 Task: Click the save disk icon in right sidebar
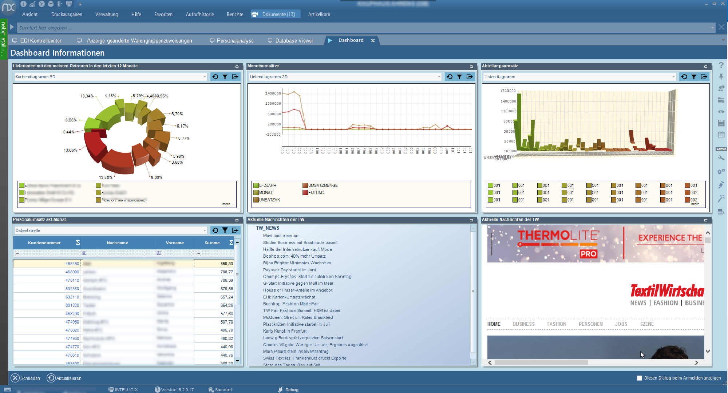tap(721, 123)
